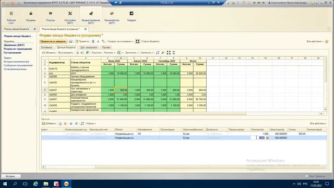Open the Telegram section
Image resolution: width=334 pixels, height=188 pixels.
[132, 17]
